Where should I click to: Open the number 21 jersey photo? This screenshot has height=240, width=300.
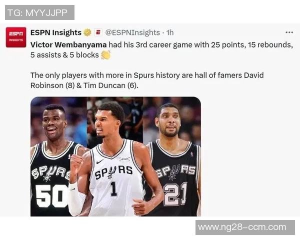coord(172,156)
